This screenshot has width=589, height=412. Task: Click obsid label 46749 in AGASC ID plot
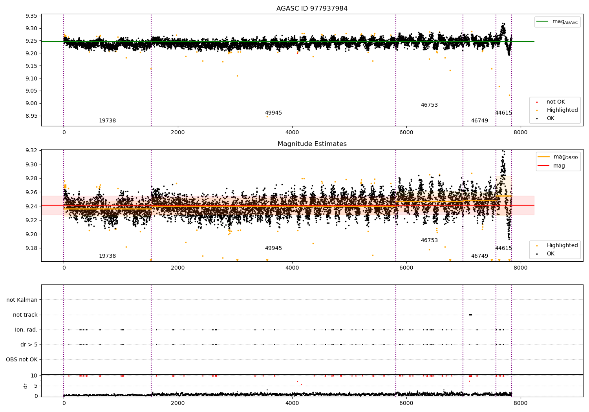(x=479, y=121)
